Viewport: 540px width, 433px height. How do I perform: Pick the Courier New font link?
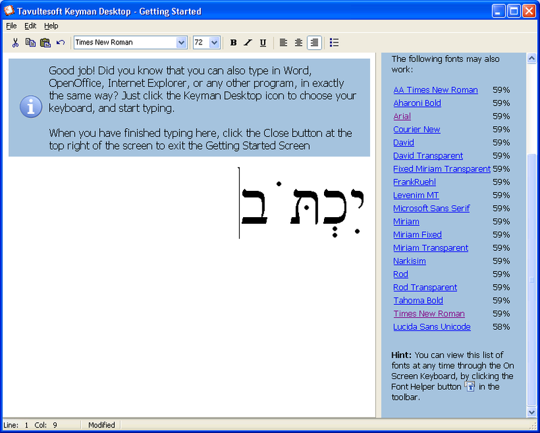416,129
